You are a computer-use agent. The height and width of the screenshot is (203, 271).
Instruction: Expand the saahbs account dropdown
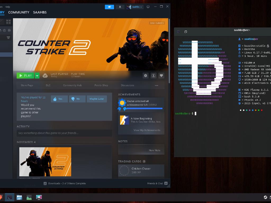pyautogui.click(x=135, y=7)
